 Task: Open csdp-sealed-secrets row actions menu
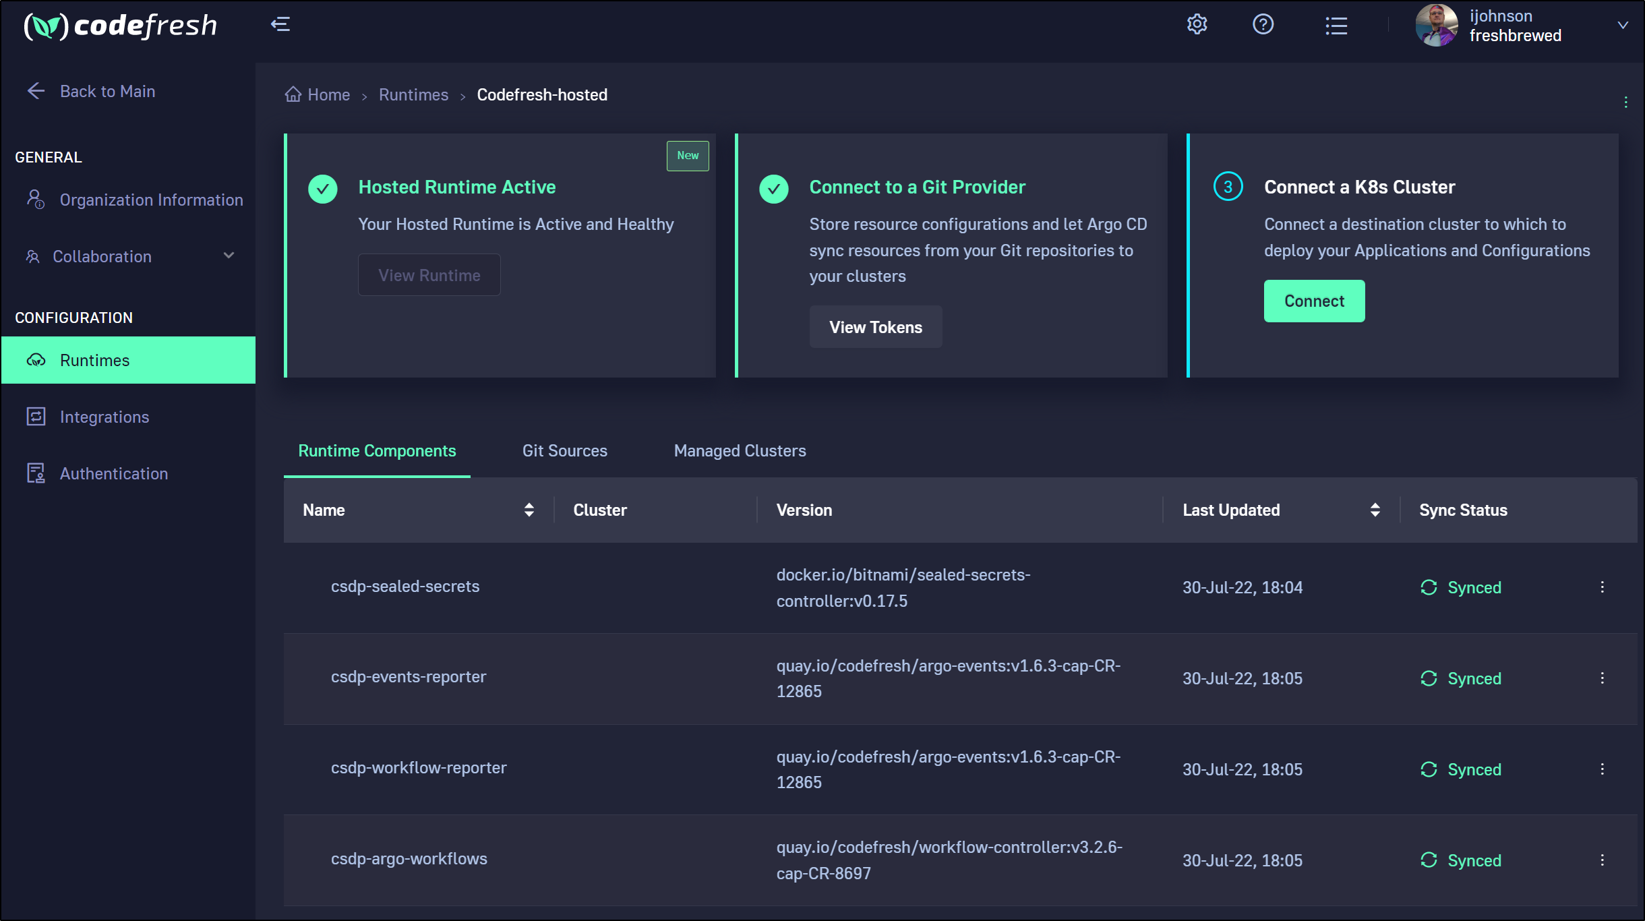pos(1602,587)
